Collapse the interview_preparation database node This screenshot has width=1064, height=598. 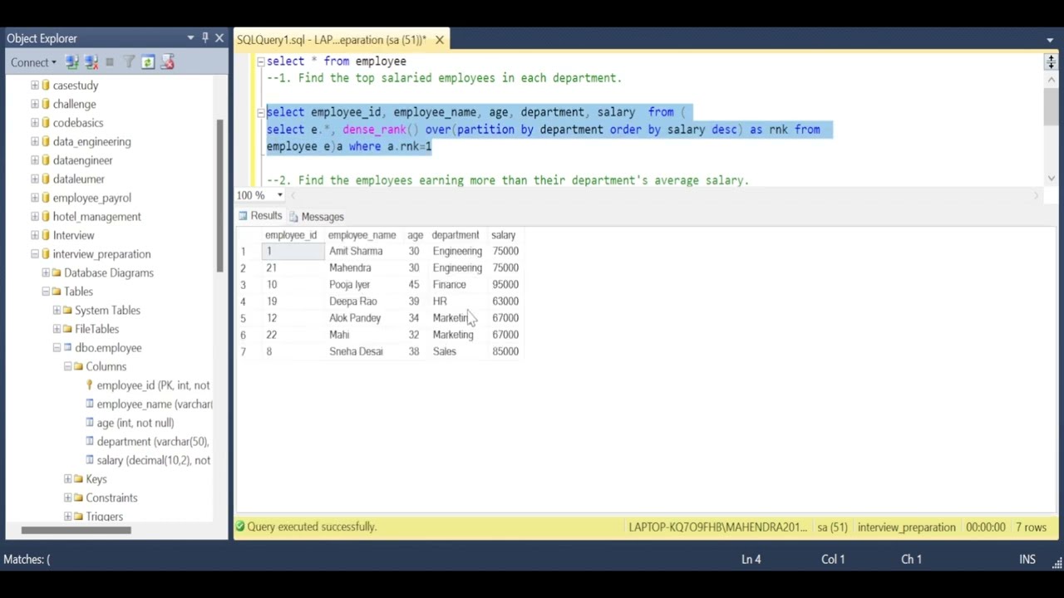coord(35,254)
